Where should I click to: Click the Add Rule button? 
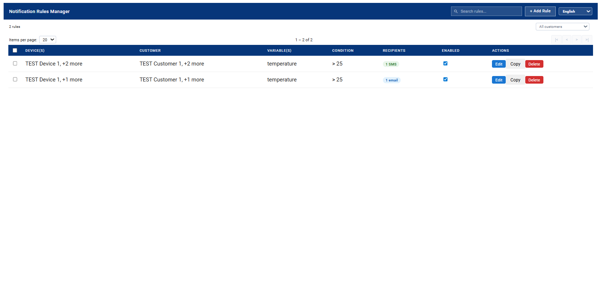pyautogui.click(x=540, y=11)
